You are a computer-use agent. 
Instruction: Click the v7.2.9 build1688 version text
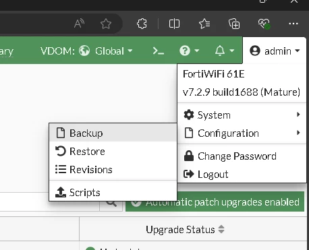242,92
